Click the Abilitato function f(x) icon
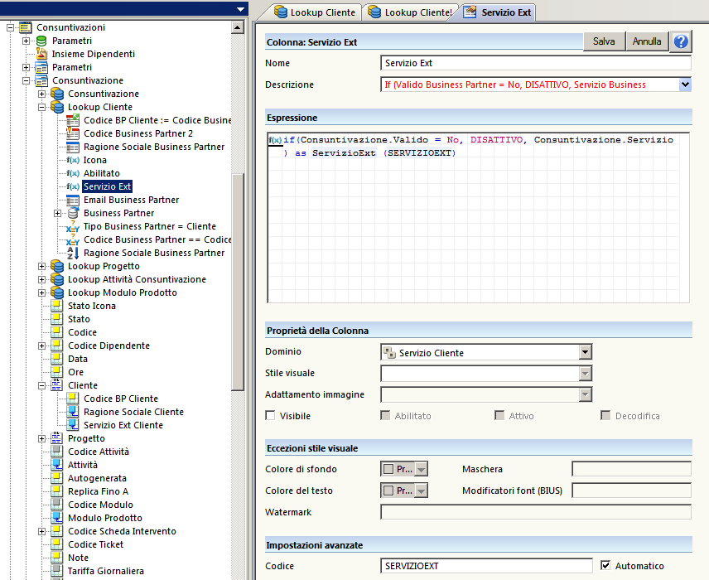This screenshot has height=580, width=709. [73, 173]
